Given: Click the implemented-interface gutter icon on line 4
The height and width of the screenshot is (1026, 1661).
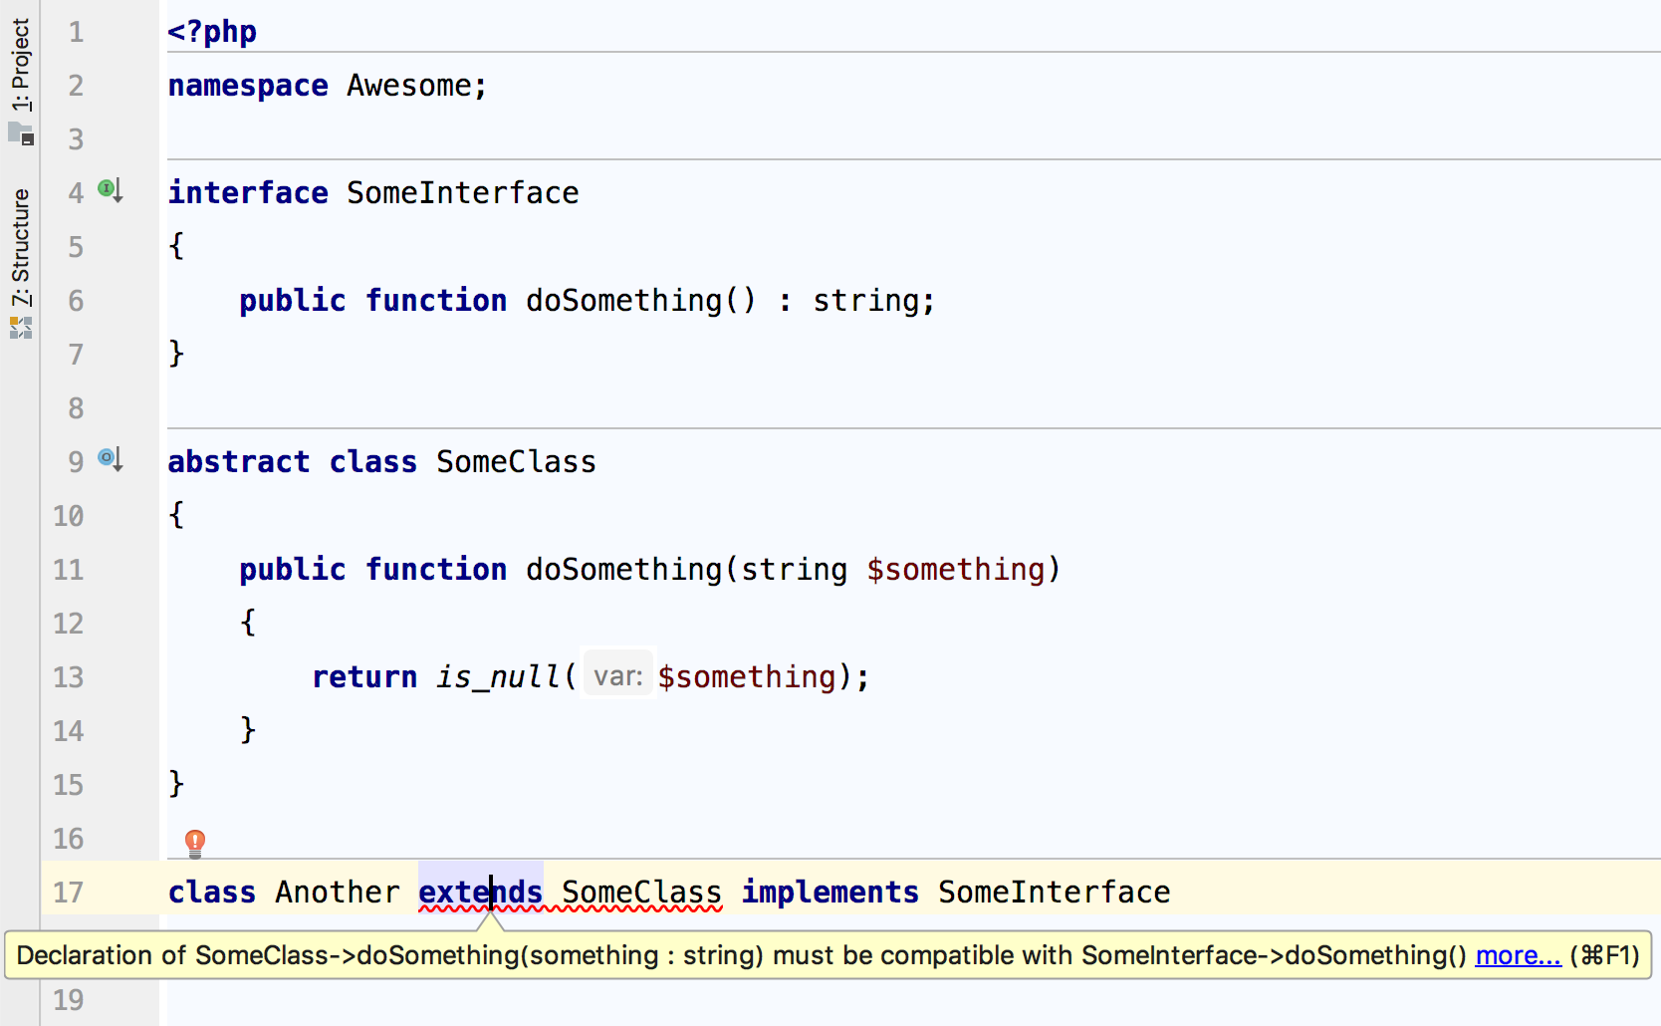Looking at the screenshot, I should 110,189.
